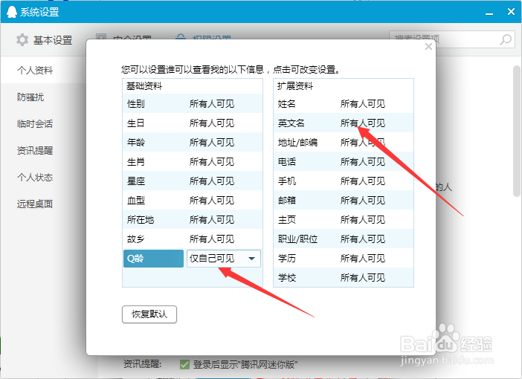Change 手机 visibility setting

point(363,181)
